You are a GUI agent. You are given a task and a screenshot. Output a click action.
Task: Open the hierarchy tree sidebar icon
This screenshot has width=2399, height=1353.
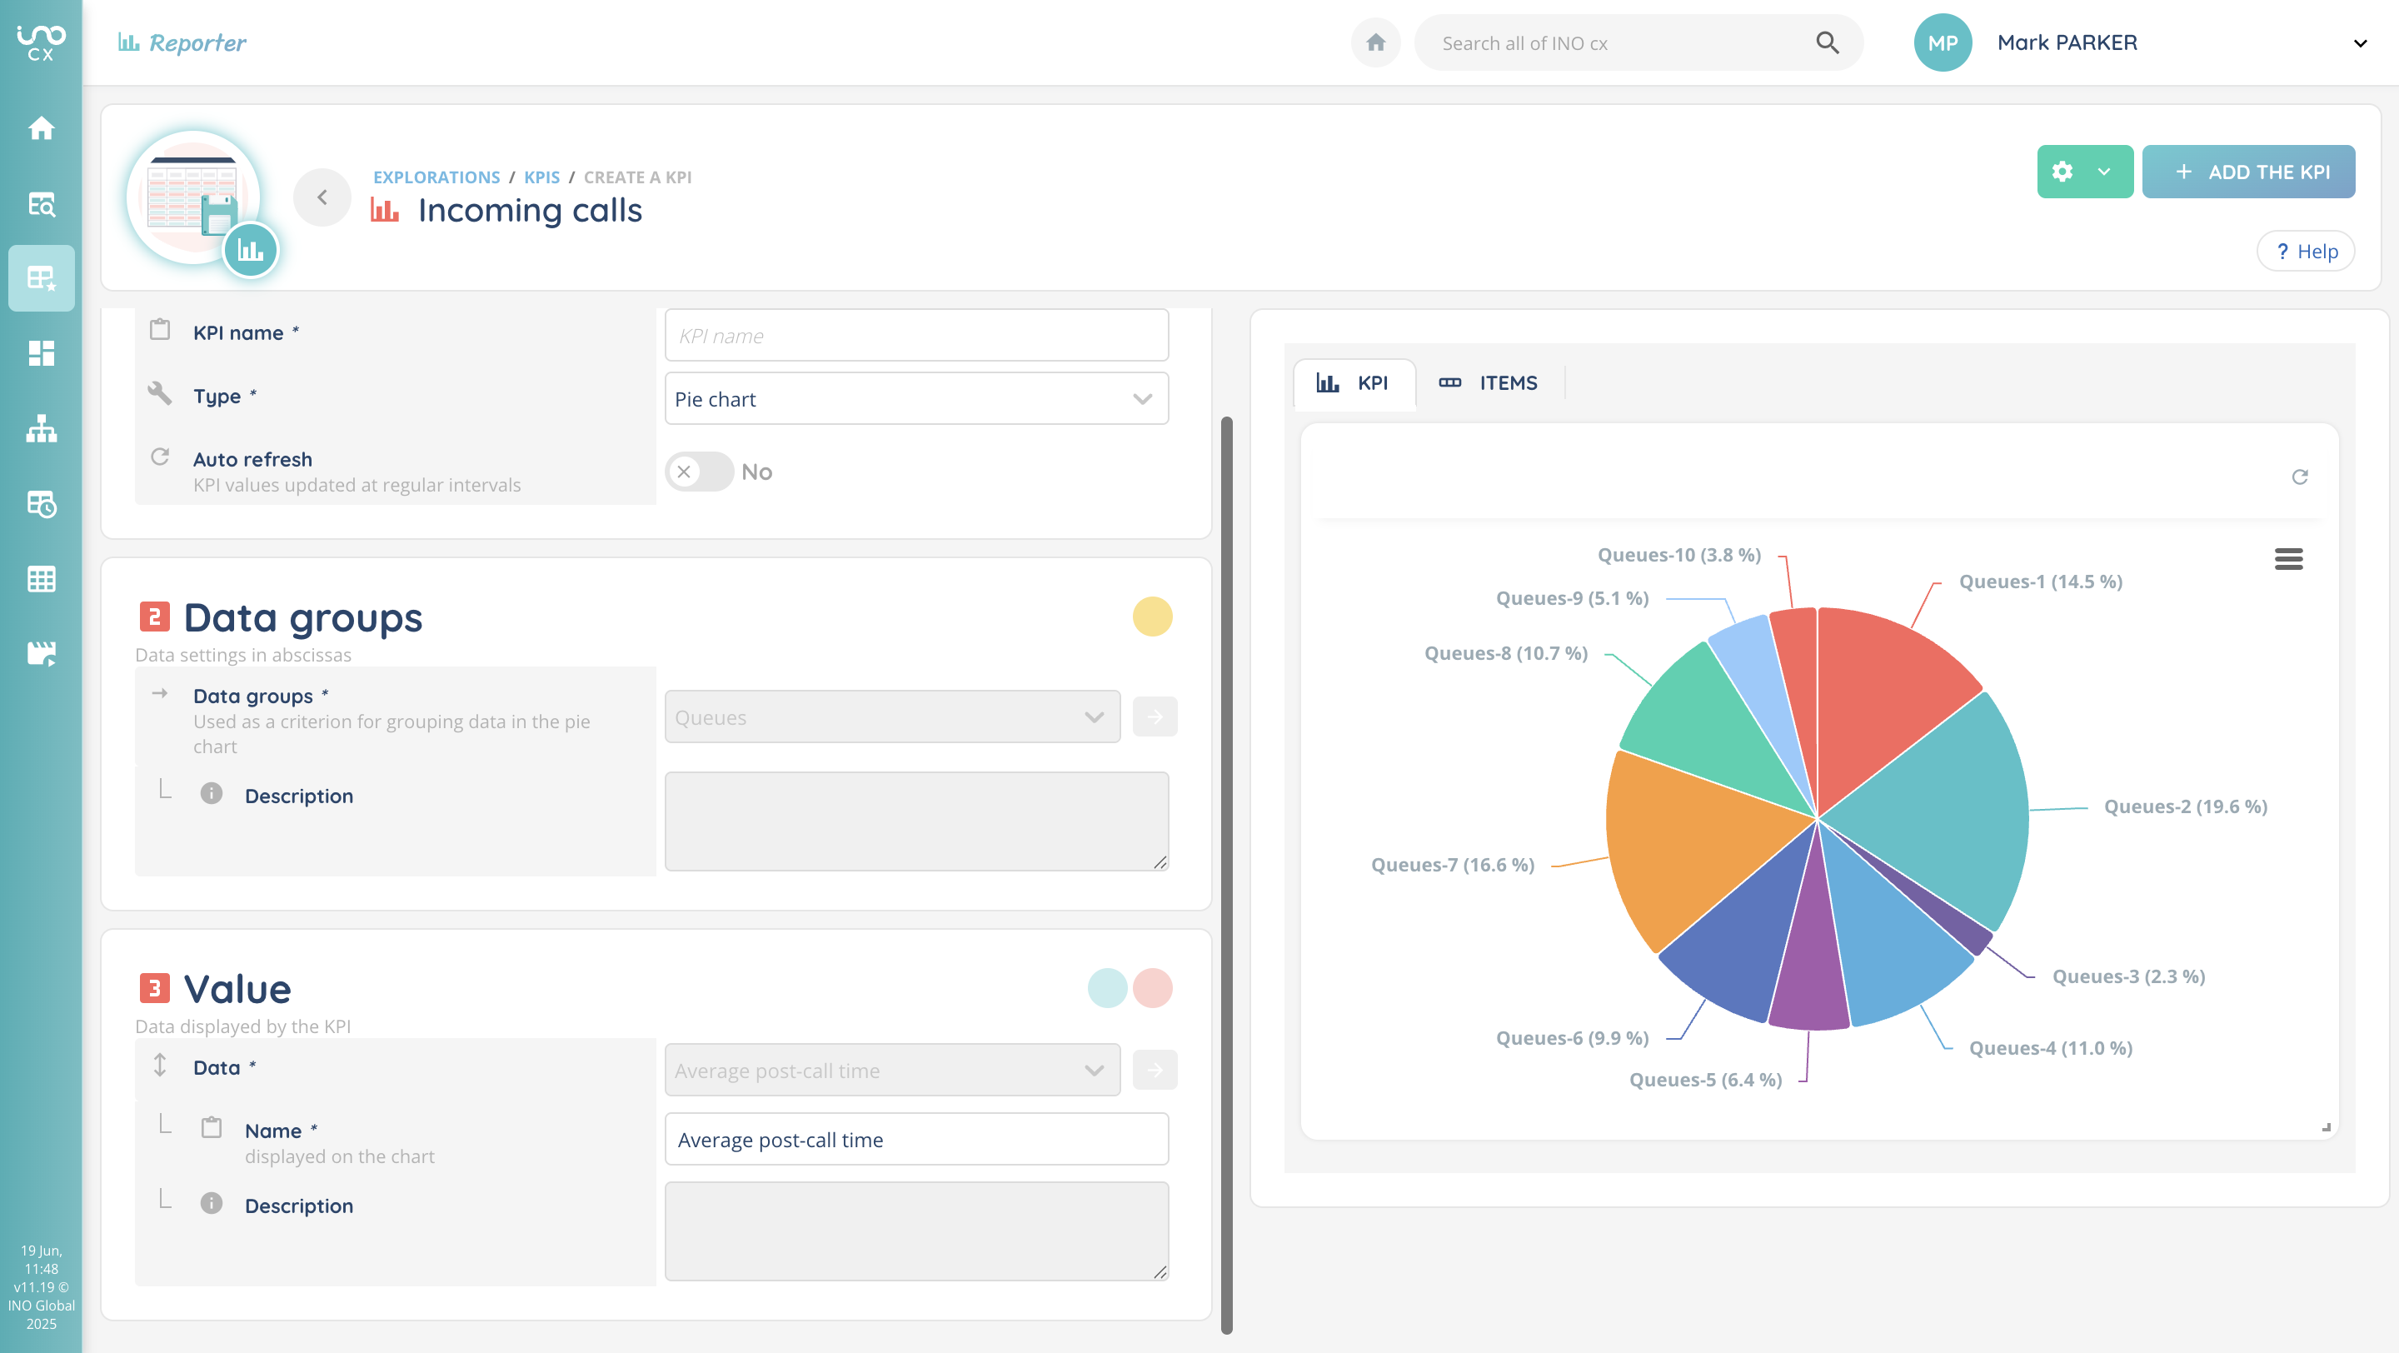pyautogui.click(x=41, y=428)
